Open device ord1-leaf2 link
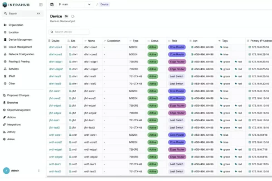The image size is (272, 181). point(55,171)
